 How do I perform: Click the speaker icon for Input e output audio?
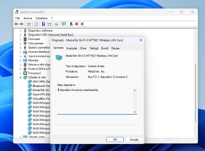(25, 56)
